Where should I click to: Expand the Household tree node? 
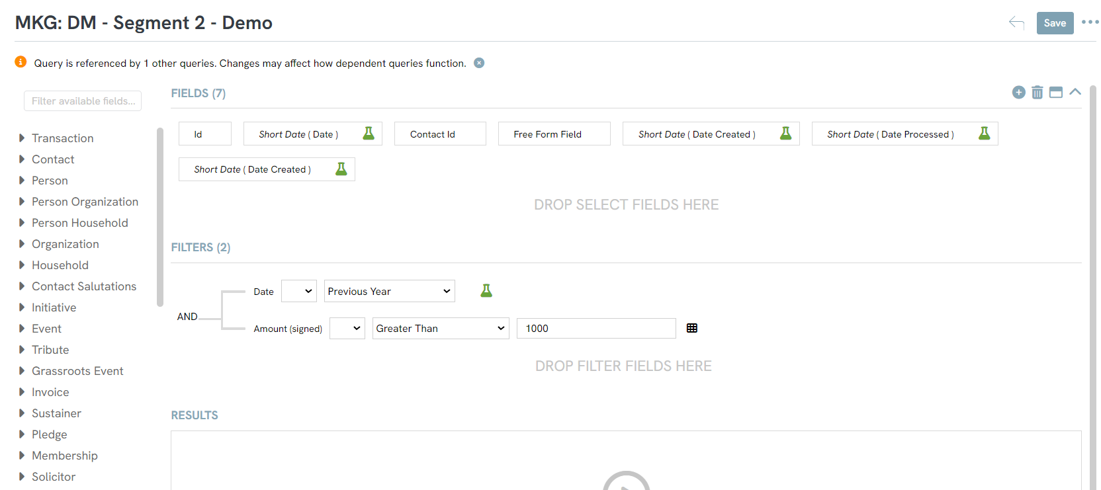(x=22, y=265)
